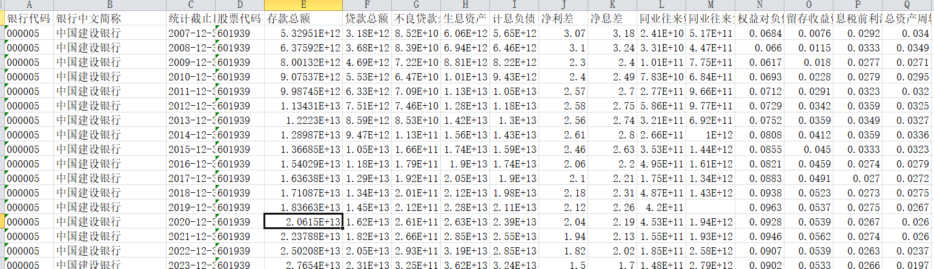Click loan total 7.51E+12
This screenshot has height=269, width=934.
click(367, 105)
